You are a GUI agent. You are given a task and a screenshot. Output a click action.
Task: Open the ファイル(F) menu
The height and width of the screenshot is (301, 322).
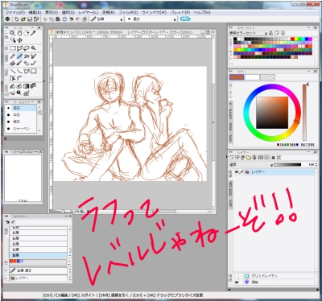tap(14, 12)
